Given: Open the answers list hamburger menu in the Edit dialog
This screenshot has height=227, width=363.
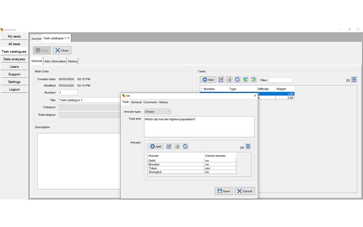Looking at the screenshot, I should [x=248, y=146].
